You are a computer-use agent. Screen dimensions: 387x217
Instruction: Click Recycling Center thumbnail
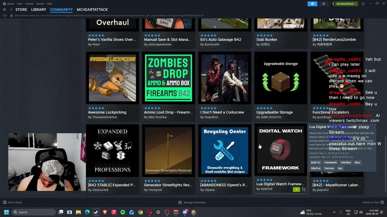click(x=225, y=151)
